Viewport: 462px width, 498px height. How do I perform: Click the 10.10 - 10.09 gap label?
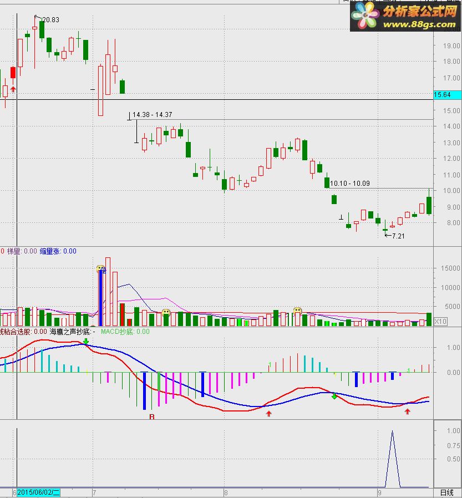click(x=350, y=184)
